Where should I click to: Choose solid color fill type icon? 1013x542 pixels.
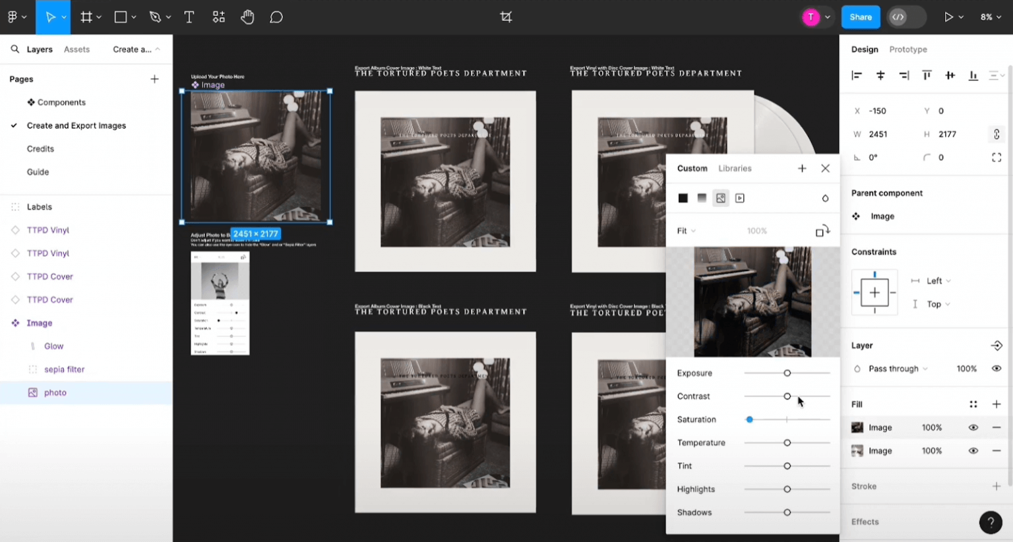click(x=683, y=198)
